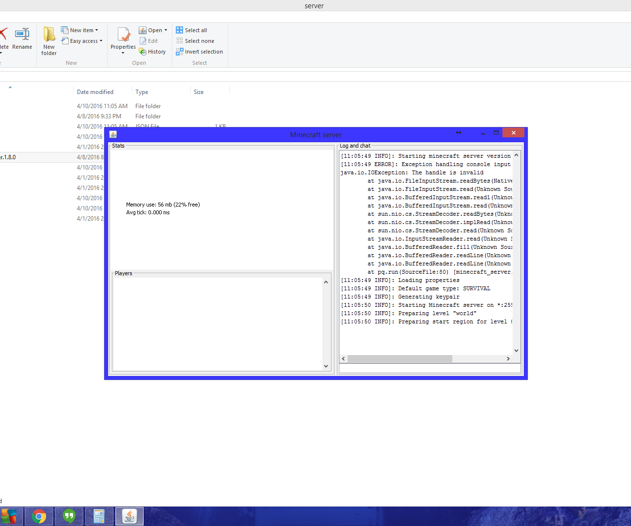
Task: Click the History button icon
Action: [x=143, y=52]
